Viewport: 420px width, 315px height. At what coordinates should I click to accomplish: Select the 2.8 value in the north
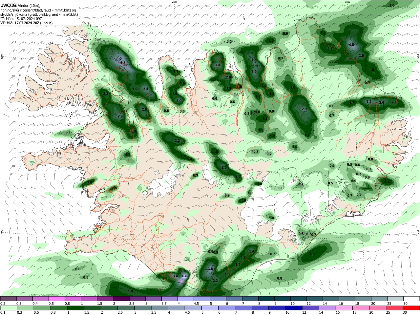[x=228, y=77]
